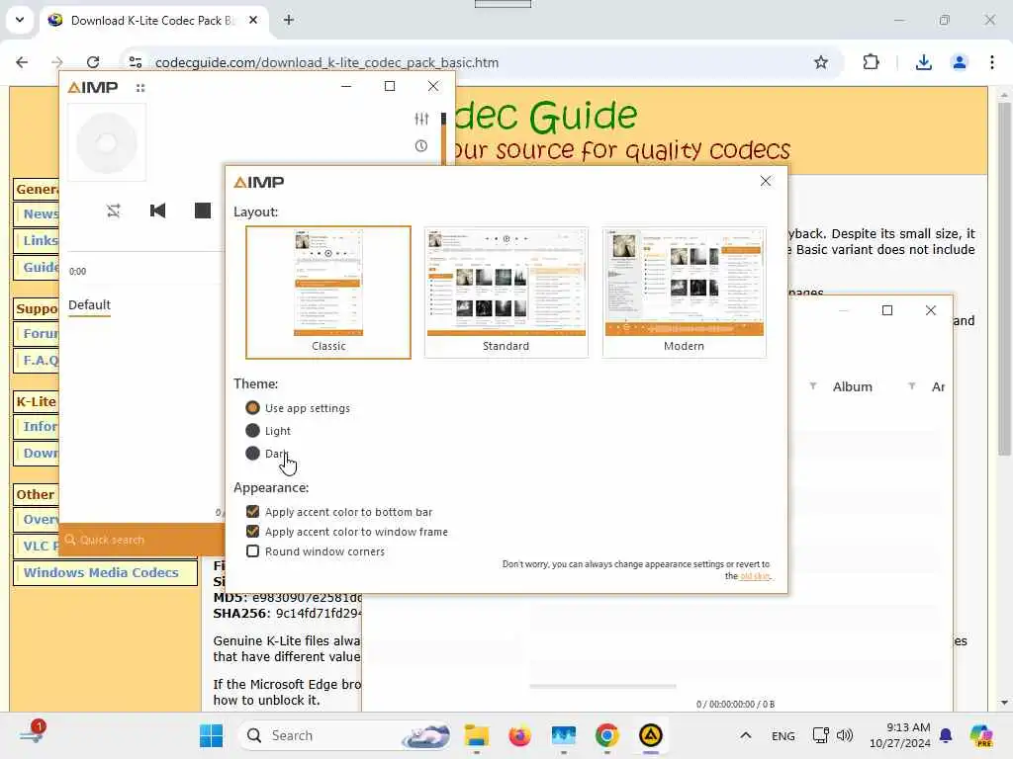
Task: Go to previous track in AIMP
Action: point(157,211)
